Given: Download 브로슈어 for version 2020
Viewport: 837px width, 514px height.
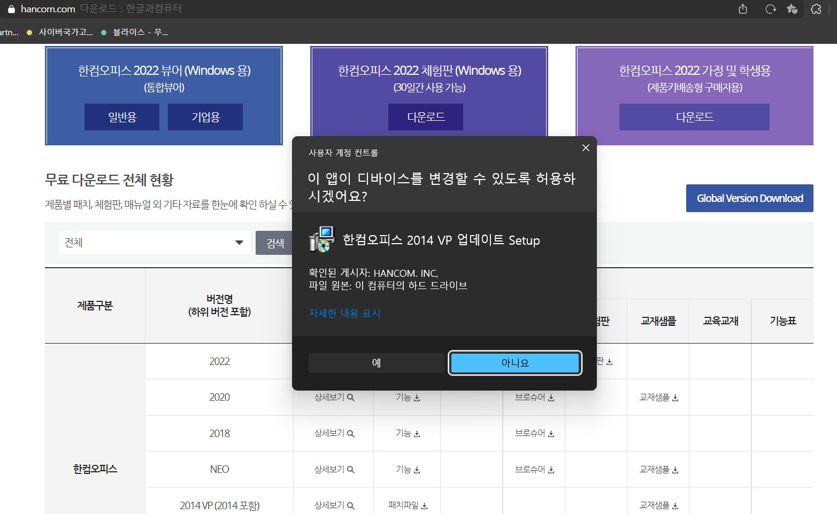Looking at the screenshot, I should [535, 398].
